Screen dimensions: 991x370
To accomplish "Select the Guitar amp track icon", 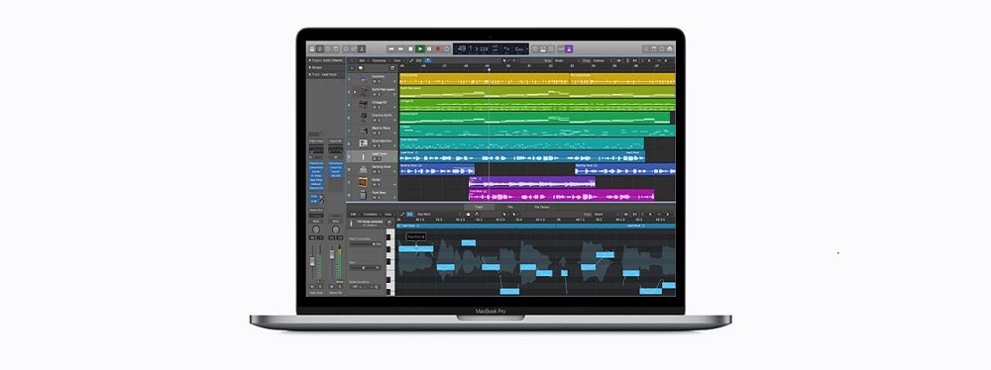I will click(x=363, y=182).
